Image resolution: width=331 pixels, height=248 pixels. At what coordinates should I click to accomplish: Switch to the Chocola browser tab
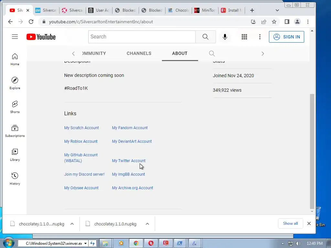pos(178,10)
